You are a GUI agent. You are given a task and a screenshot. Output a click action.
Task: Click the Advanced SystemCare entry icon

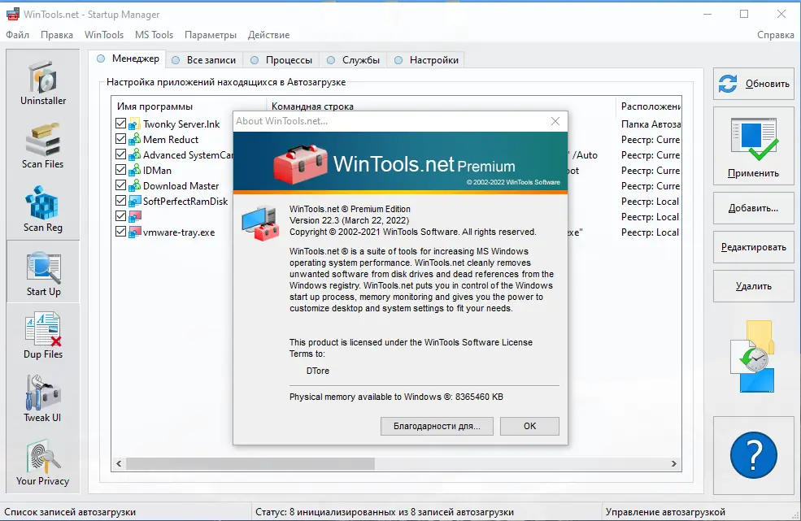[134, 154]
